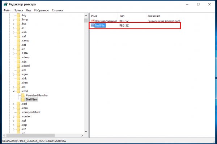
Task: Expand the .bmp key in tree
Action: [14, 19]
